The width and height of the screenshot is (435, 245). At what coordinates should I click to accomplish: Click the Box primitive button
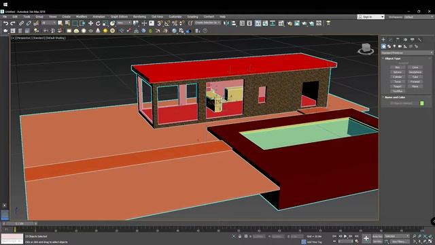[x=397, y=67]
